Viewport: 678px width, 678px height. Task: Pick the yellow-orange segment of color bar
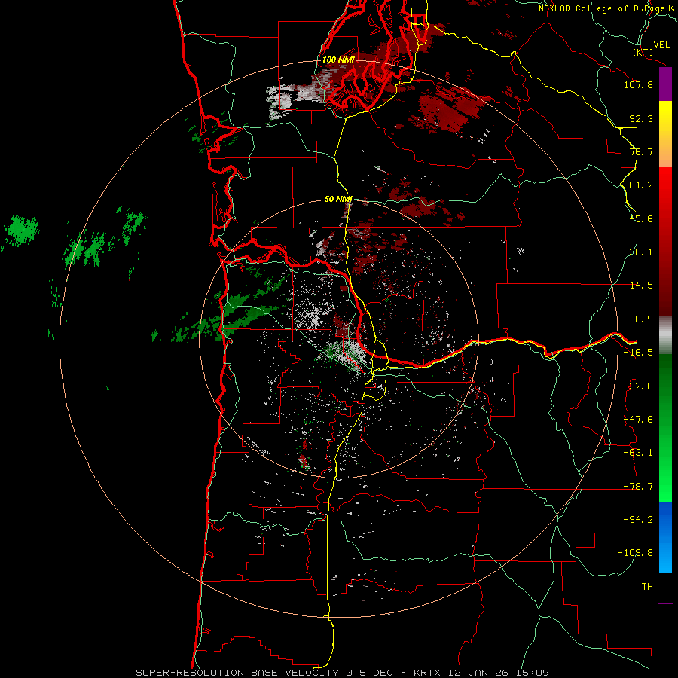(665, 134)
